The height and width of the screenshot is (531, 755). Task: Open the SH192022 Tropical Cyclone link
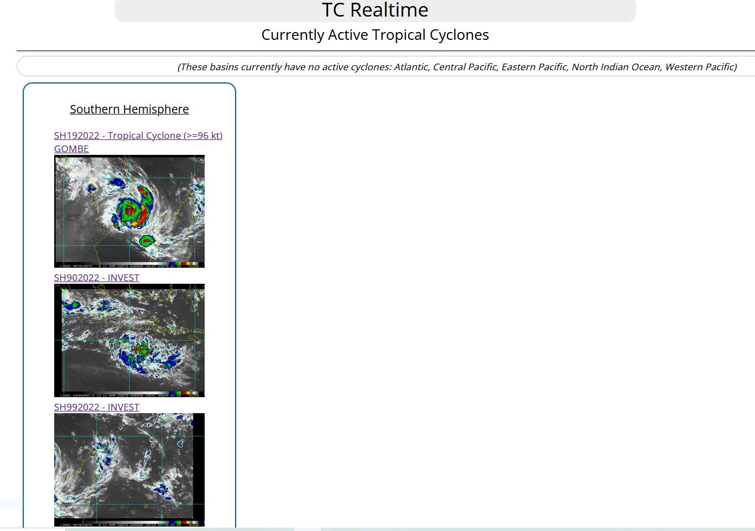(138, 136)
